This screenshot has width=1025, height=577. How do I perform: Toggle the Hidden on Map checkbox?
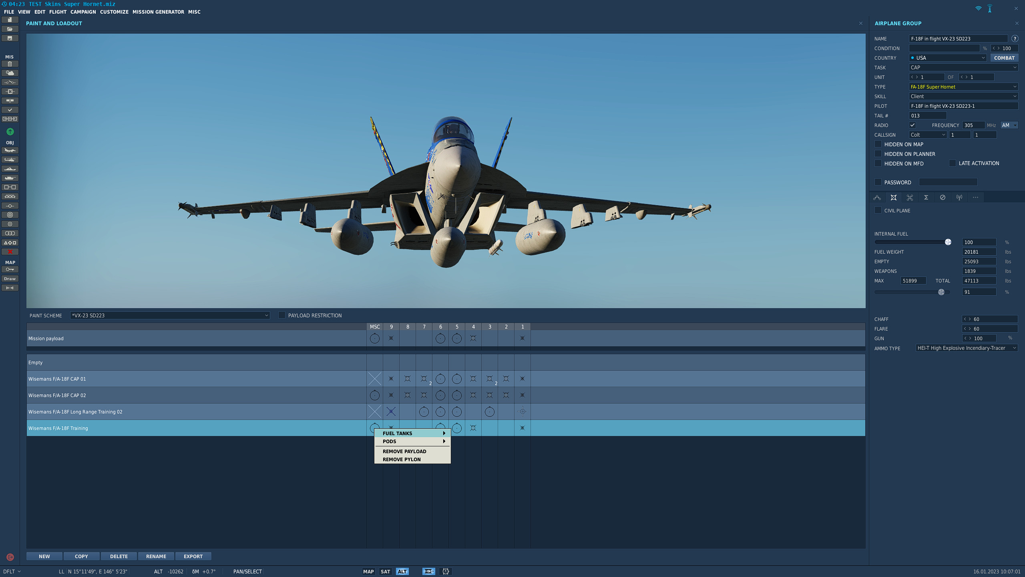coord(878,144)
